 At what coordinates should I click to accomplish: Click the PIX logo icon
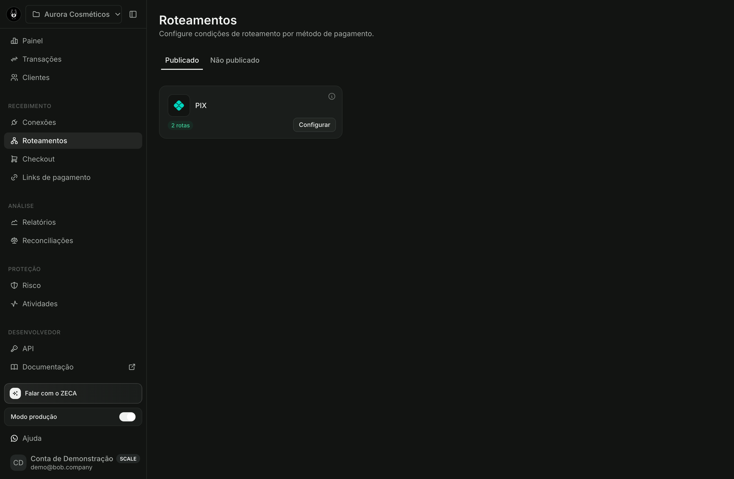(x=179, y=105)
